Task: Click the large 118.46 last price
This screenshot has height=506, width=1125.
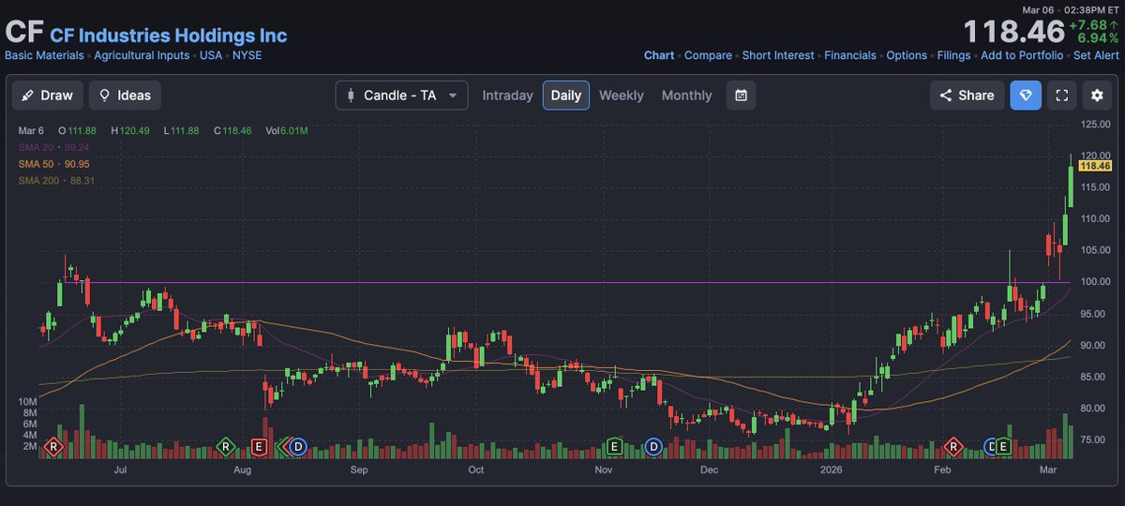Action: [1013, 31]
